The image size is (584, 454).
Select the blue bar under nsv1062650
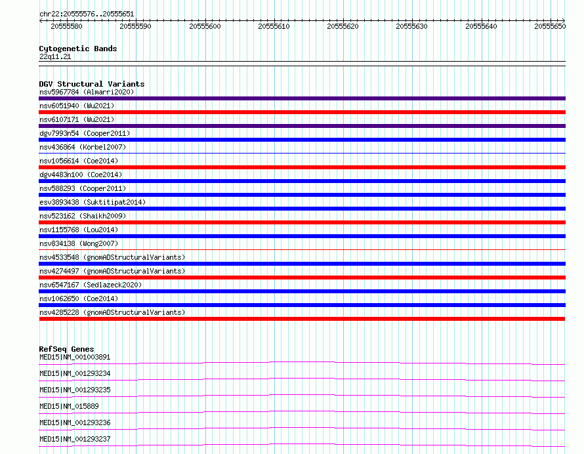pos(302,305)
